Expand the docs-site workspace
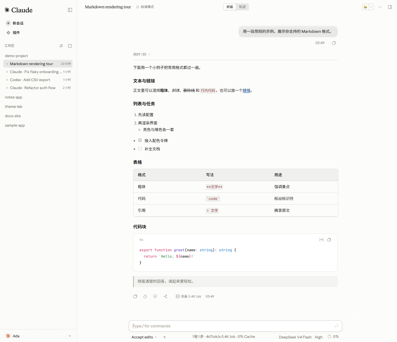Screen dimensions: 397x342 (13, 116)
